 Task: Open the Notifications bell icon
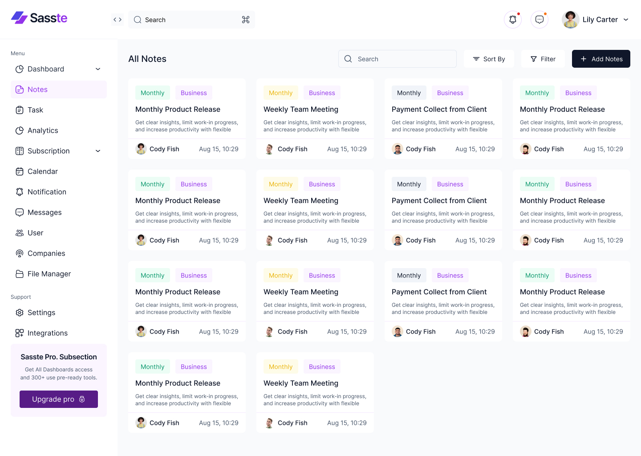coord(512,19)
